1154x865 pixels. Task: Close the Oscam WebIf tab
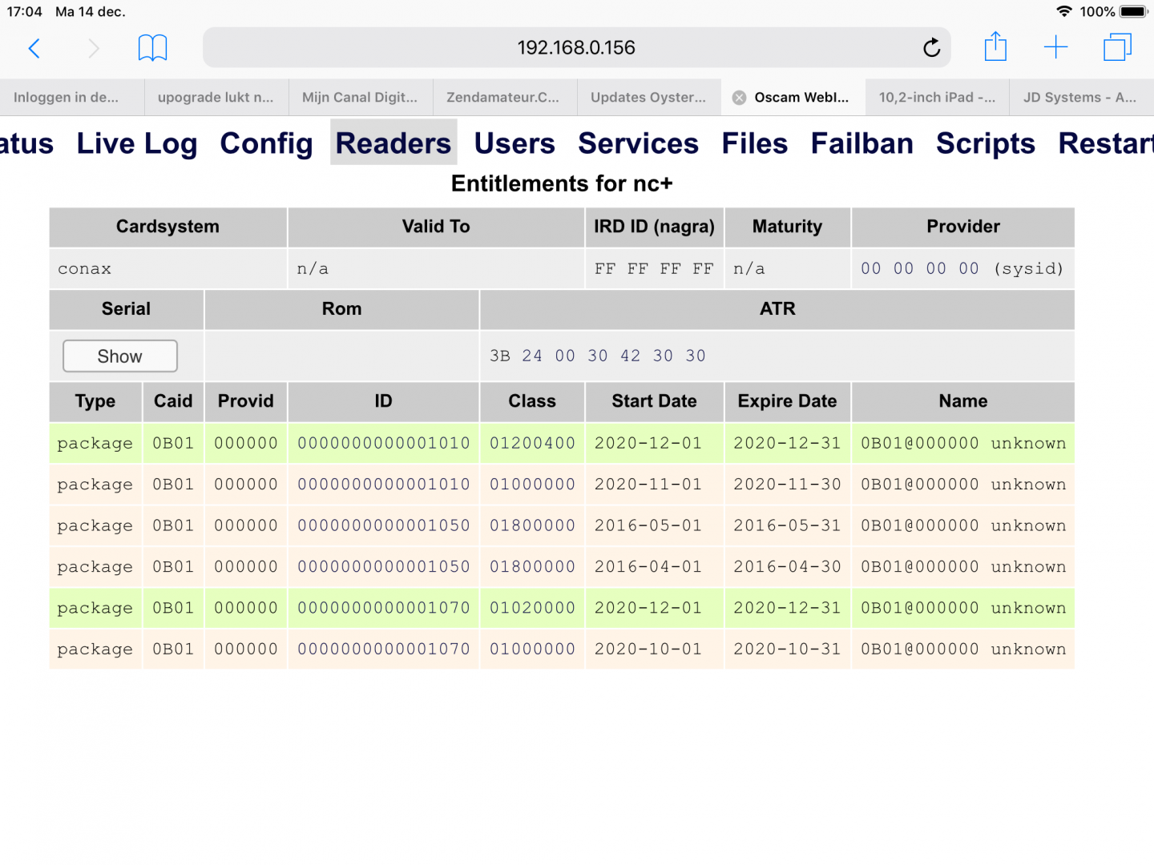[740, 98]
